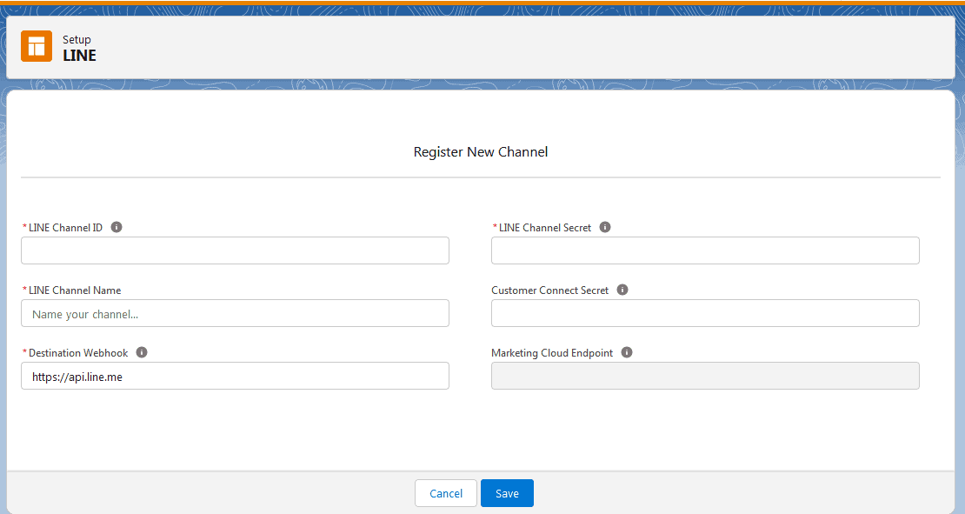Click the orange square icon in the header
The width and height of the screenshot is (965, 514).
[x=36, y=46]
